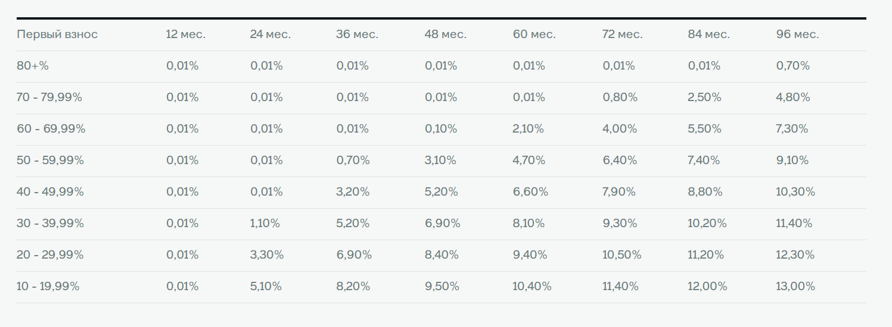Select the "20 - 29,99%" row label
Image resolution: width=892 pixels, height=327 pixels.
51,255
